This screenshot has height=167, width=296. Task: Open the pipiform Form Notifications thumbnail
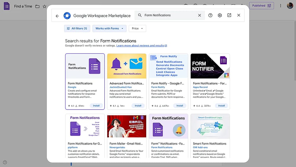pos(85,126)
